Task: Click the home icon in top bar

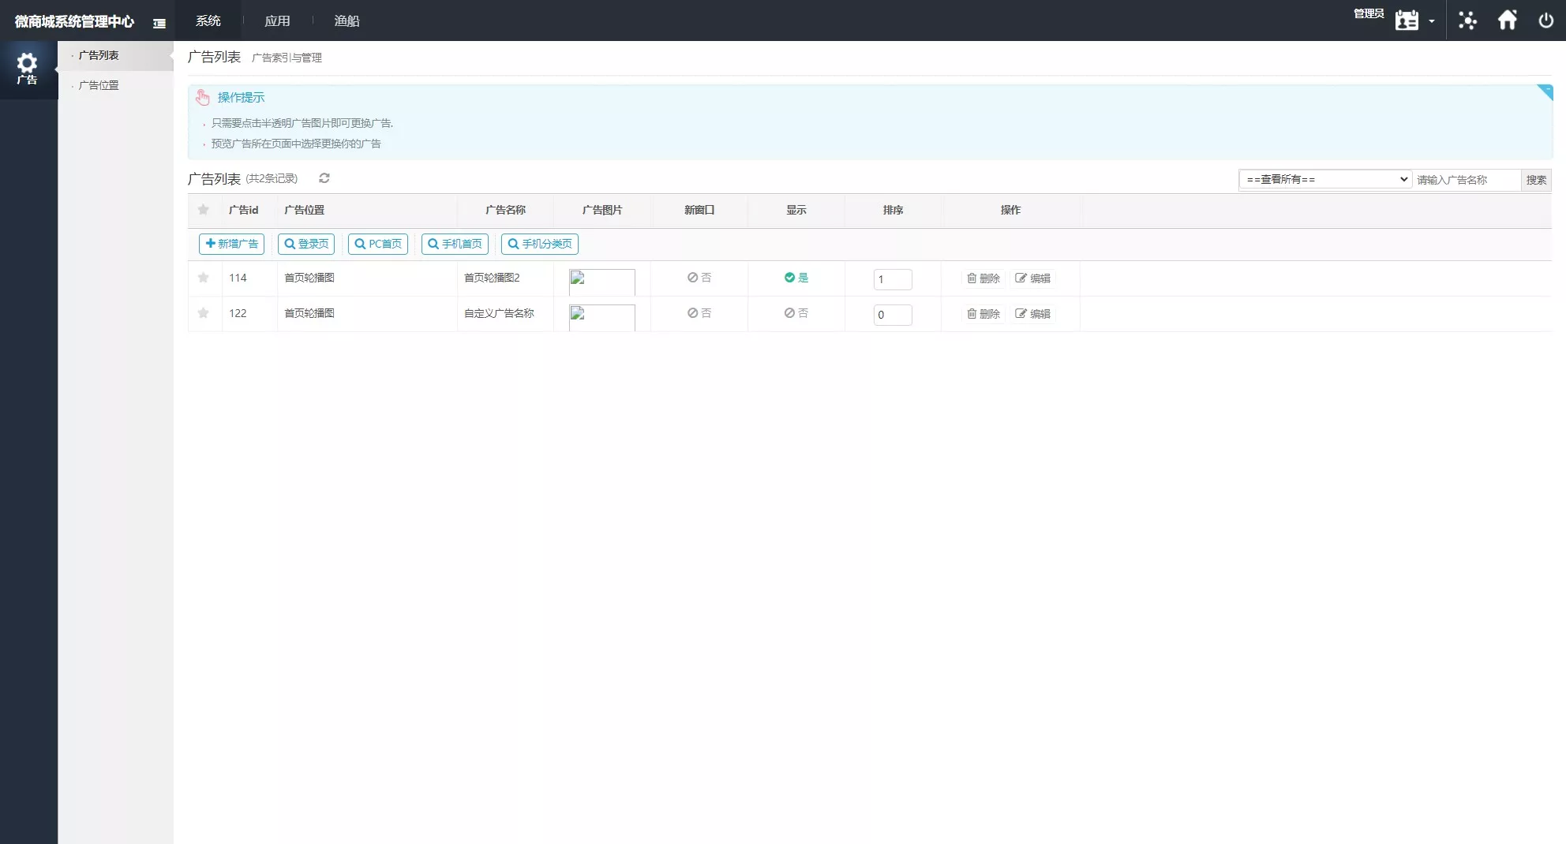Action: pos(1507,21)
